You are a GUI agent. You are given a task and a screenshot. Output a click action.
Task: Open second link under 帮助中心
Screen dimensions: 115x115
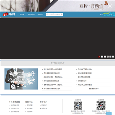coord(30,108)
